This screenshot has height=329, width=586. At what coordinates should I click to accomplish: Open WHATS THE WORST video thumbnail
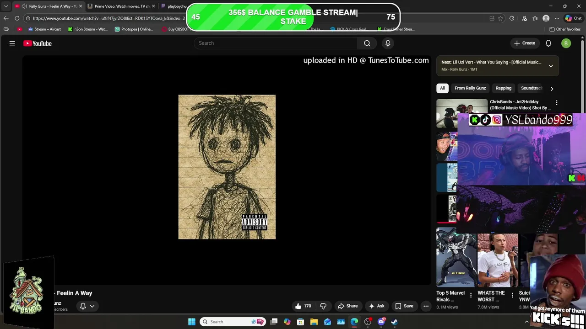point(498,260)
